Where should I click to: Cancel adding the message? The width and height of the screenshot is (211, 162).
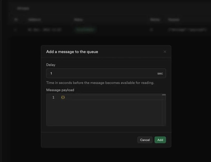point(145,140)
